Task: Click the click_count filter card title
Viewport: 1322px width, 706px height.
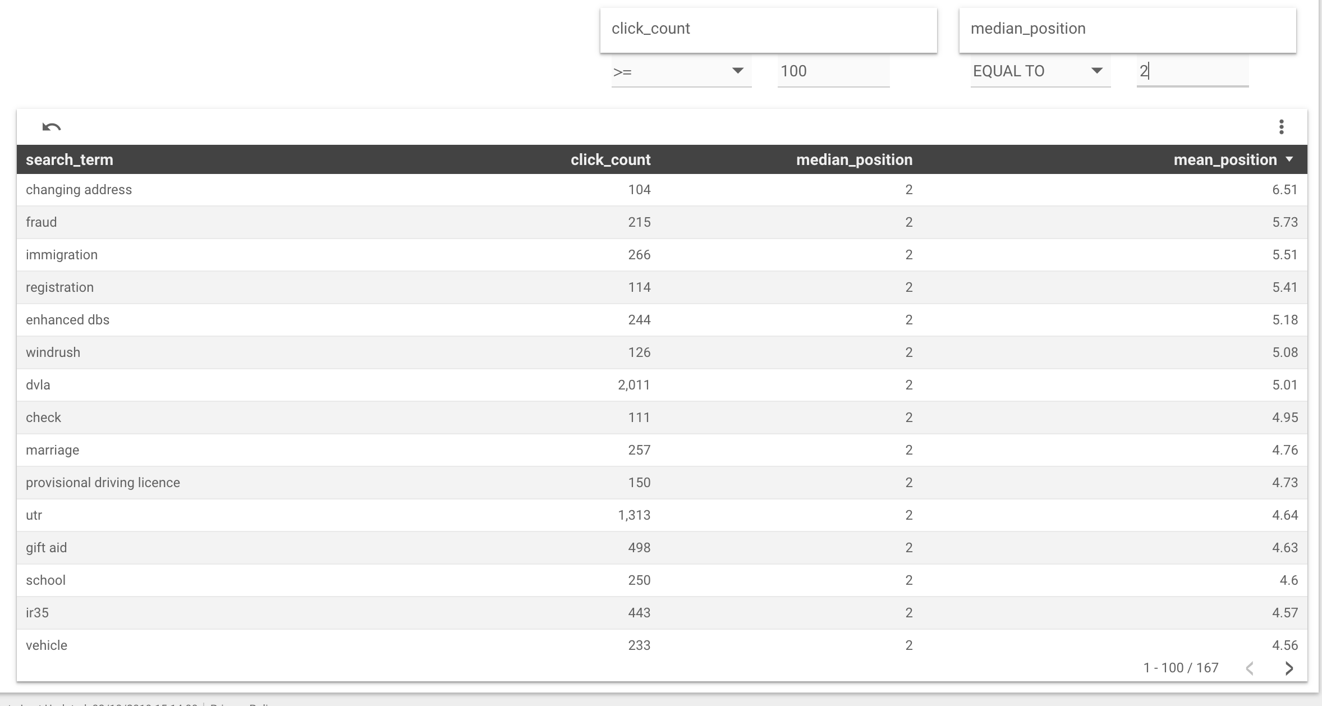Action: pyautogui.click(x=651, y=29)
